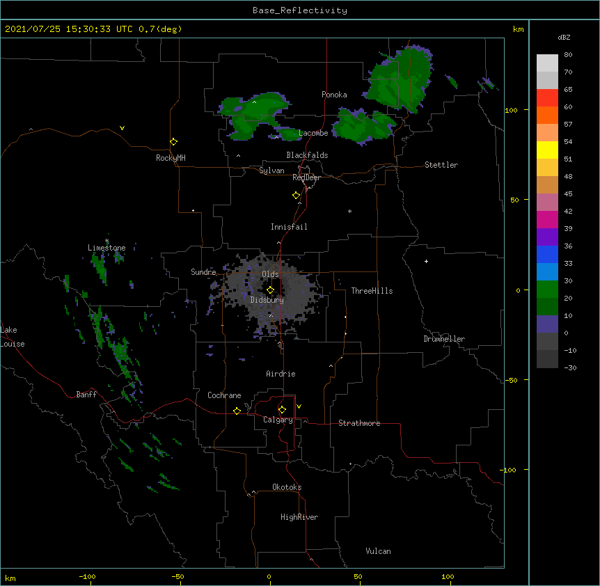Select the red 65 dBZ color swatch
600x586 pixels.
tap(547, 97)
